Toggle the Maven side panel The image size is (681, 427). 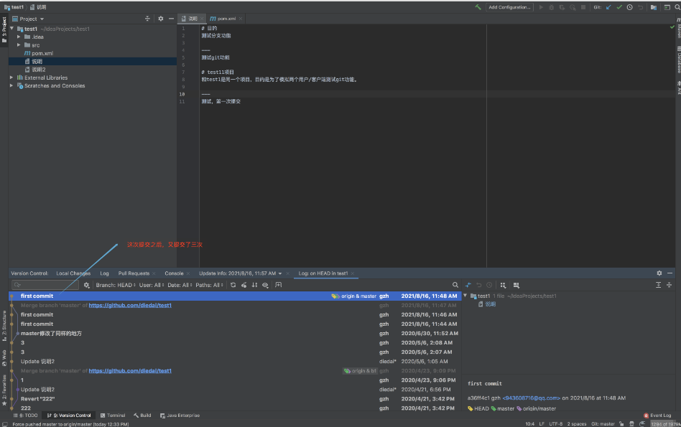tap(678, 28)
